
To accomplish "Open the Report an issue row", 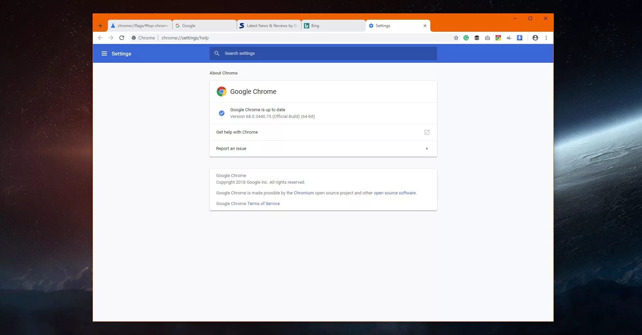I will point(323,149).
